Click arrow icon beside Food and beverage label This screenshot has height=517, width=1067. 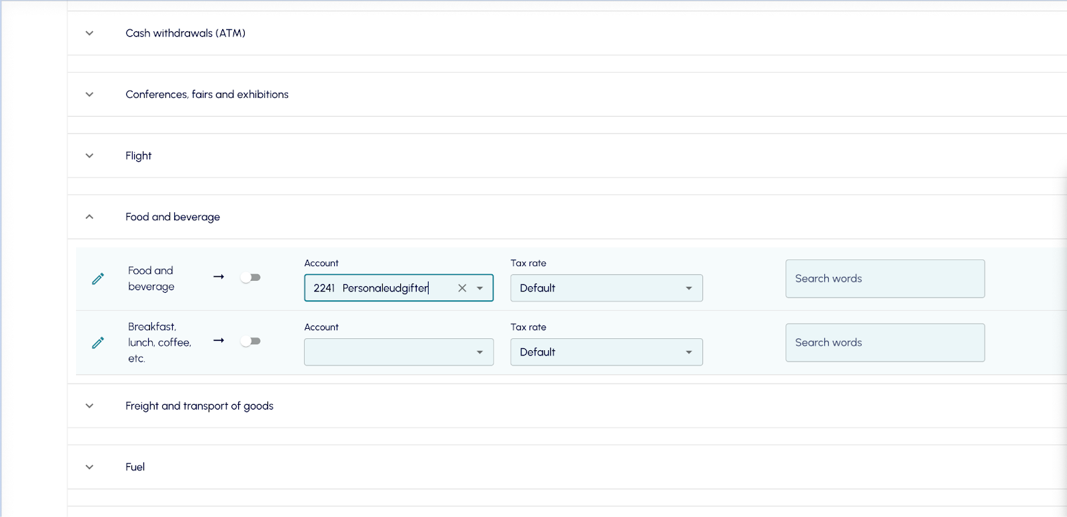click(219, 277)
